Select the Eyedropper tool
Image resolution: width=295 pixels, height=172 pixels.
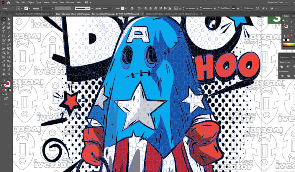pos(4,61)
